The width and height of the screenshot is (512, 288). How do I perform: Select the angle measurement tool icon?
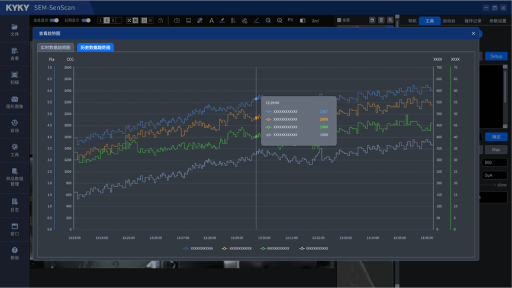click(256, 21)
